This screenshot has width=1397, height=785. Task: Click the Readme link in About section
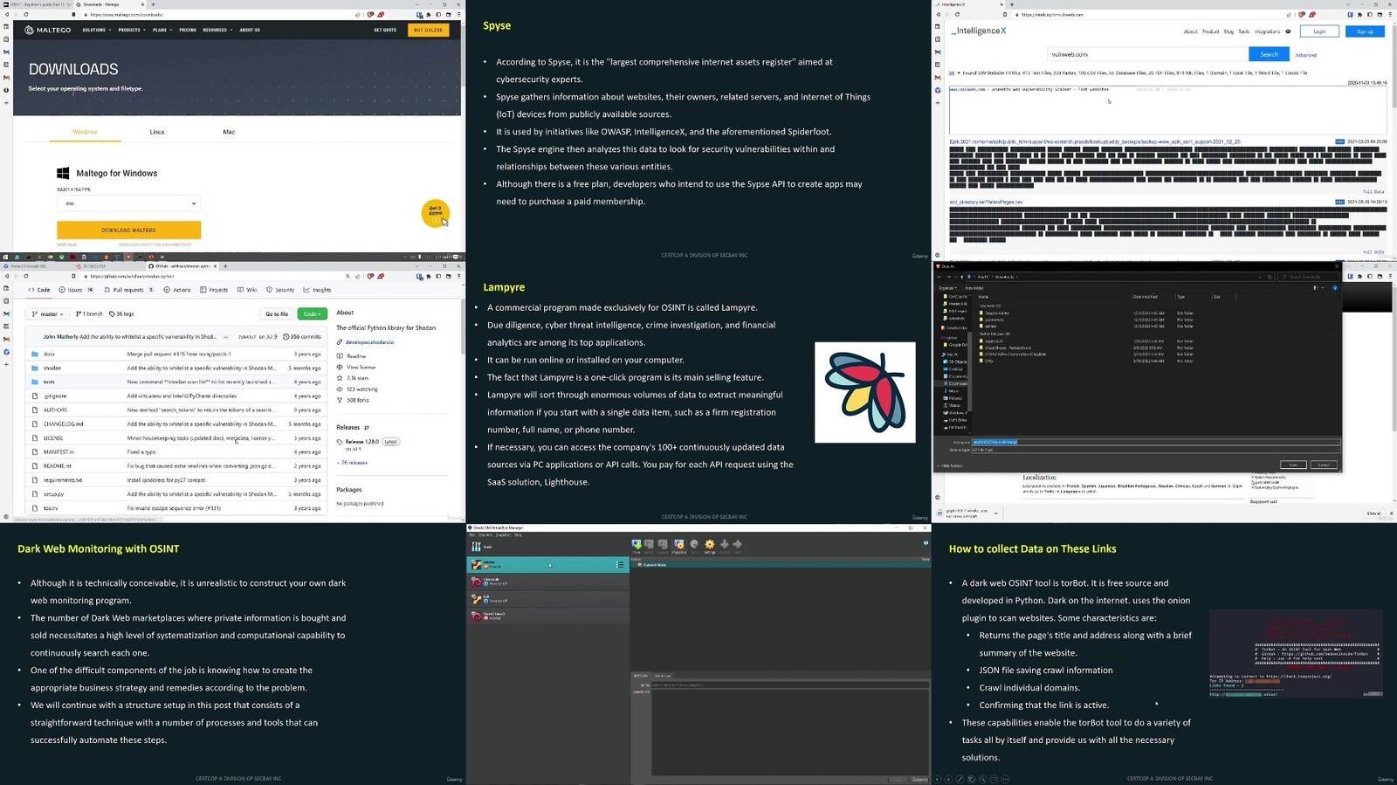point(356,355)
